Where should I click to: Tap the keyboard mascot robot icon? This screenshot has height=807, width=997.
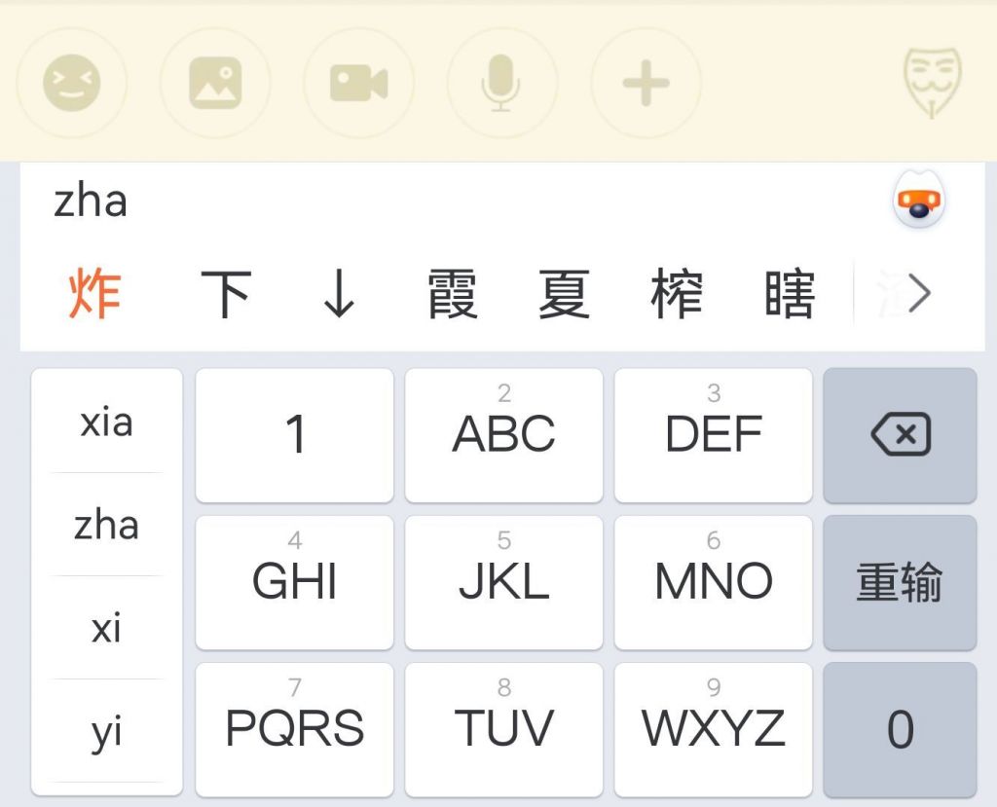919,203
